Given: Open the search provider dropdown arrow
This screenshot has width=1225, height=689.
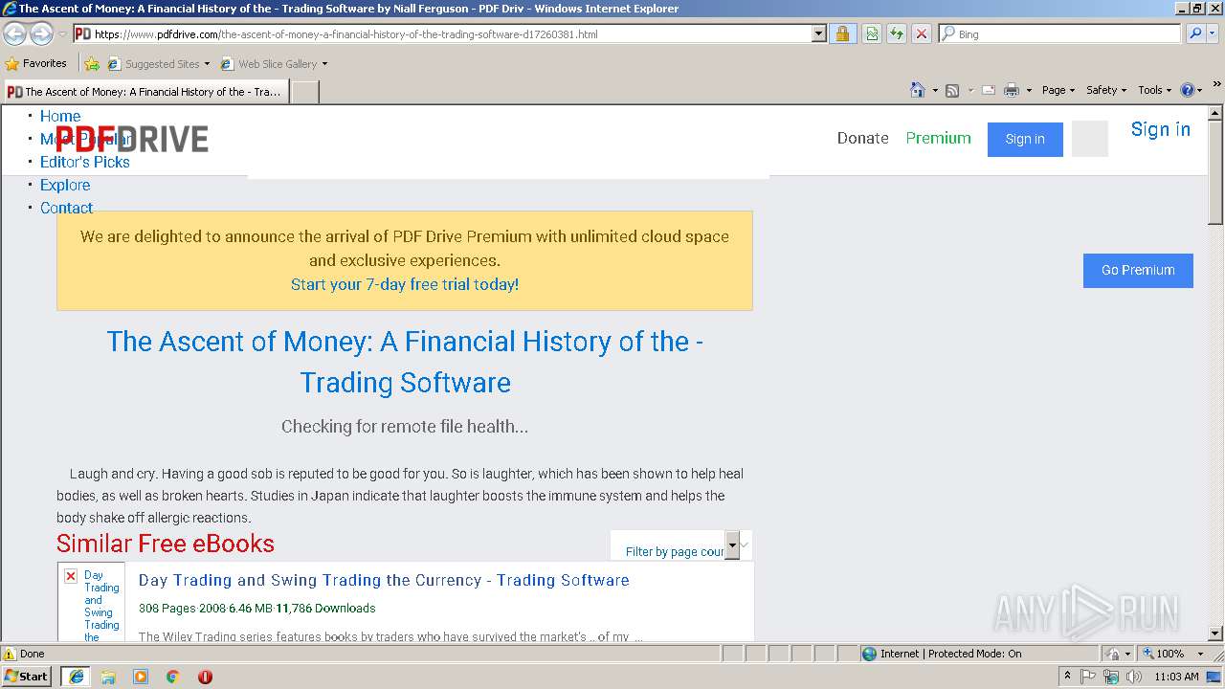Looking at the screenshot, I should click(x=1214, y=33).
